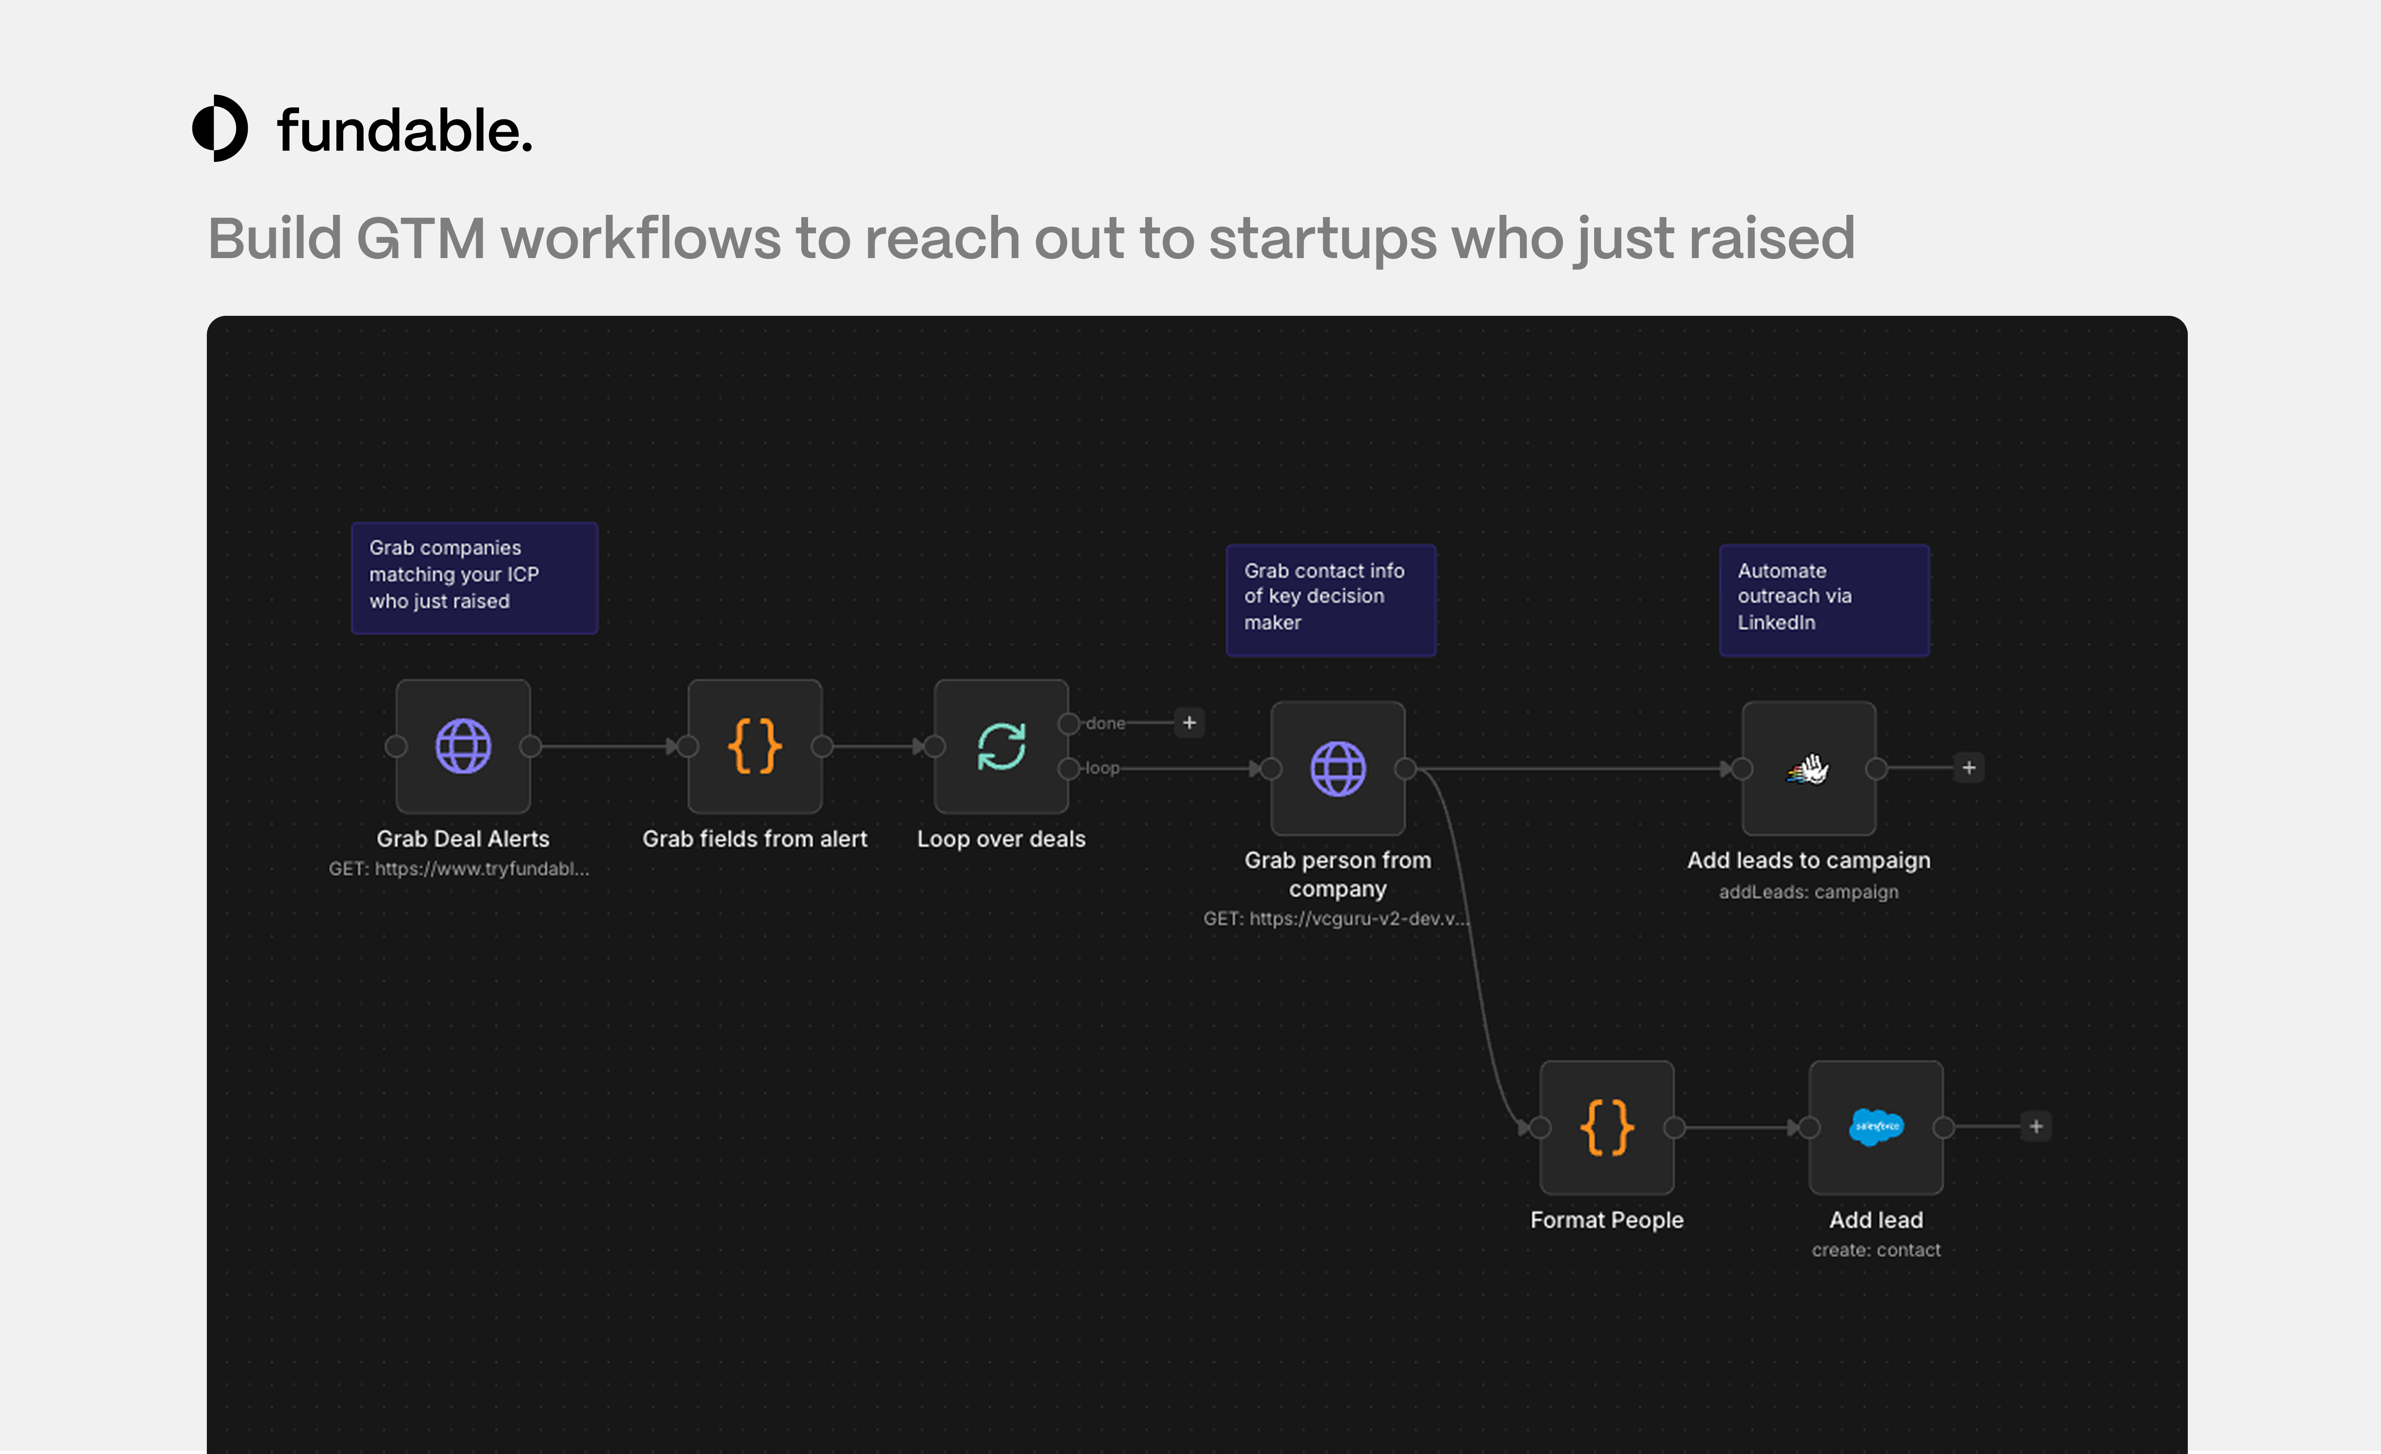The image size is (2381, 1454).
Task: Select the Salesforce cloud icon on Add lead node
Action: 1875,1127
